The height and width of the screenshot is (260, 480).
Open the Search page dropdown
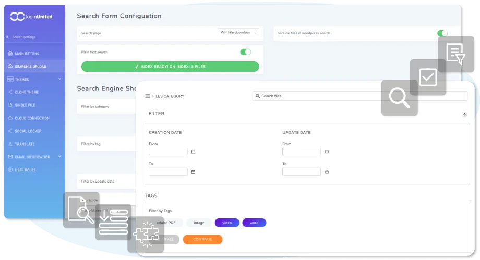pos(238,33)
